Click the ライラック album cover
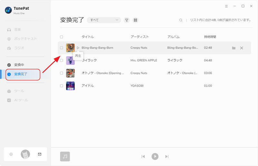 click(x=70, y=60)
